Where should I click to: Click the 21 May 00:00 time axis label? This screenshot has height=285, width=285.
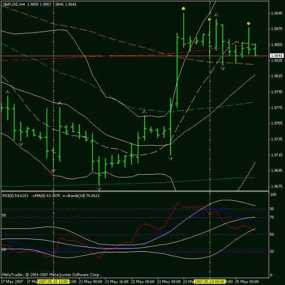91,282
